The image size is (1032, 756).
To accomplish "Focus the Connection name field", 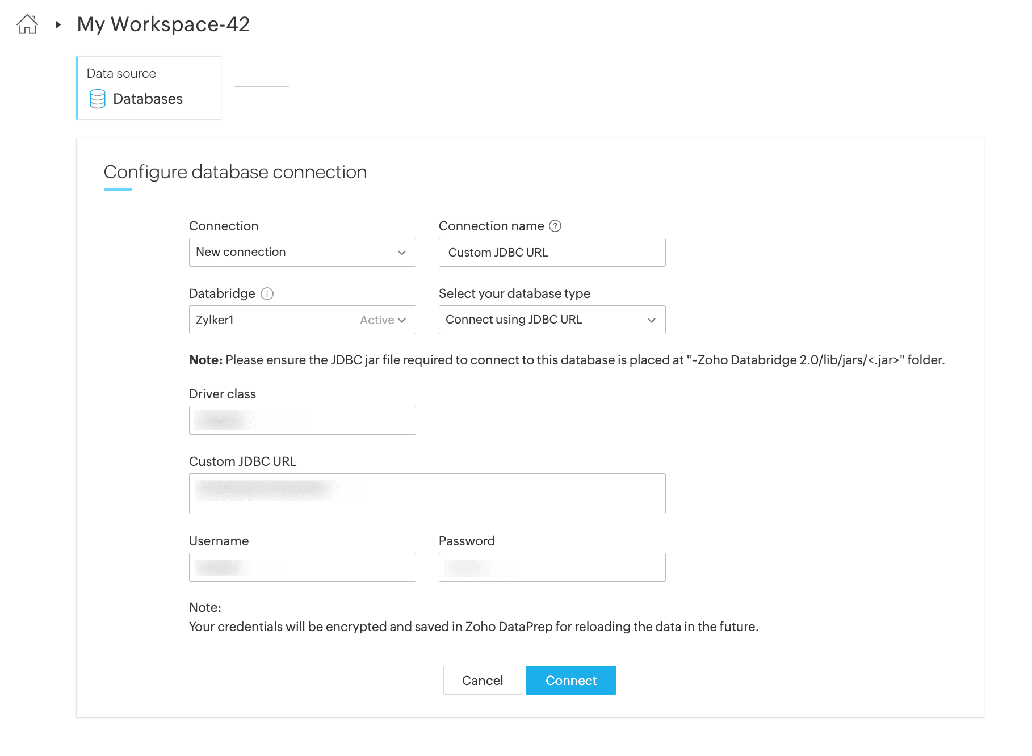I will (x=552, y=253).
